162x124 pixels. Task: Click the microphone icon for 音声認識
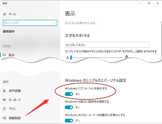point(4,91)
